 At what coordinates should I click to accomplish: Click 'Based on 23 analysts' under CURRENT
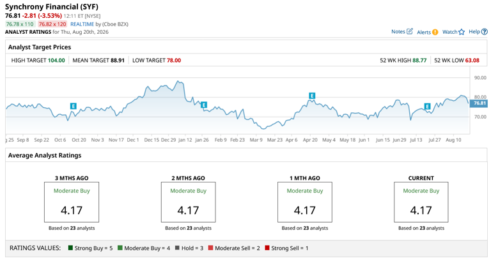point(421,228)
